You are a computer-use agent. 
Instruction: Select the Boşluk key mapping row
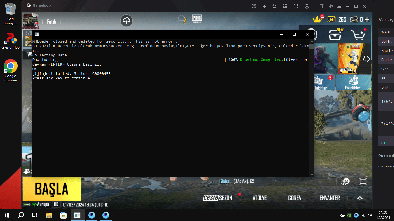tap(386, 60)
